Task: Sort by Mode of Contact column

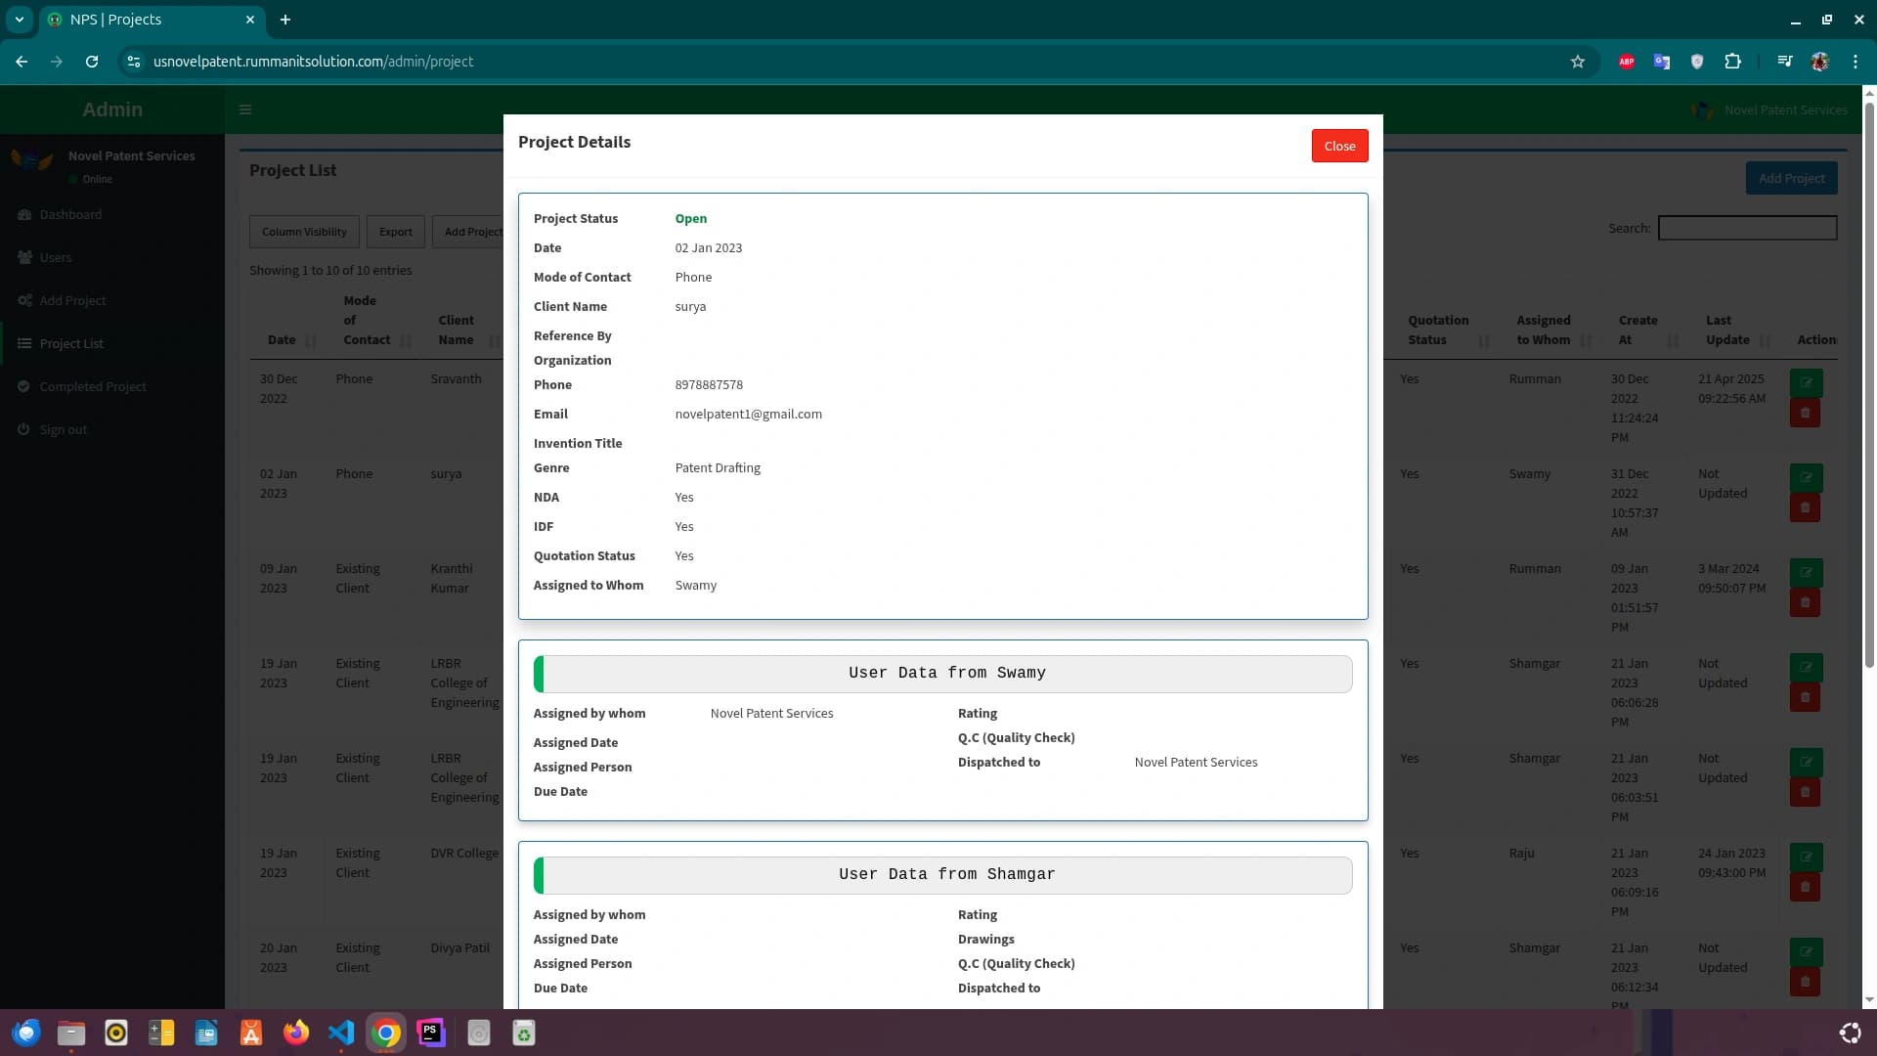Action: click(372, 320)
